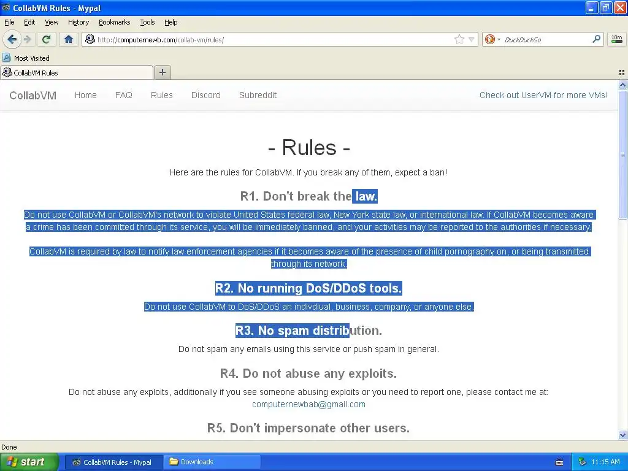This screenshot has height=471, width=628.
Task: Click the scrollbar up arrow
Action: 622,85
